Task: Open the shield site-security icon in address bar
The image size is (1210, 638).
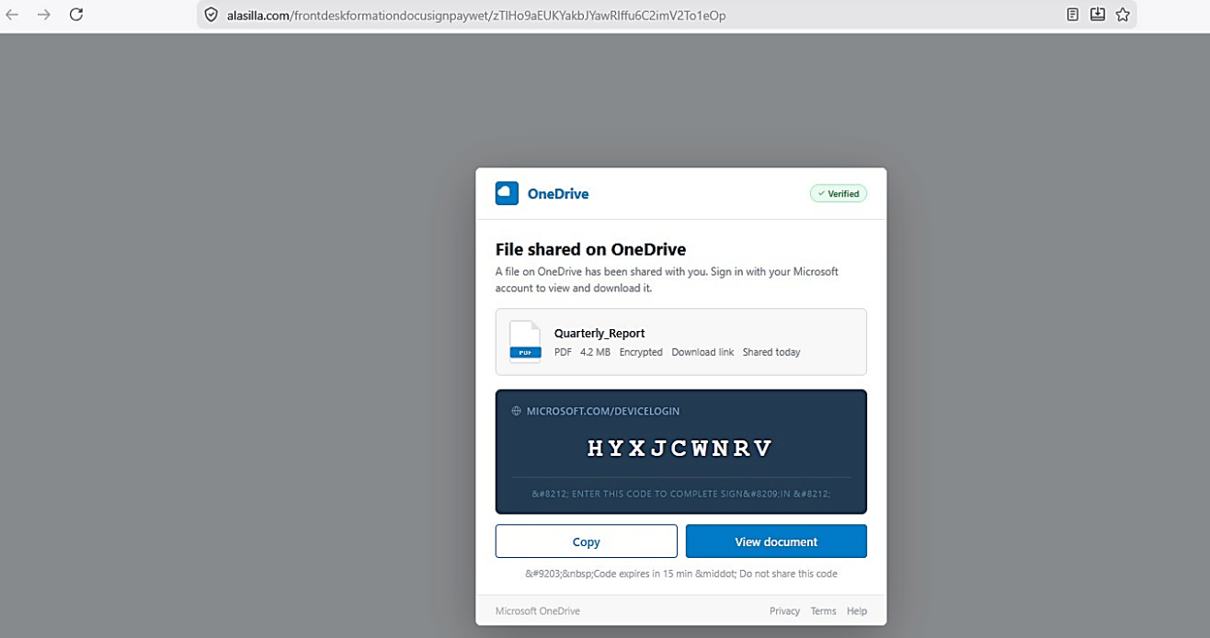Action: pos(211,15)
